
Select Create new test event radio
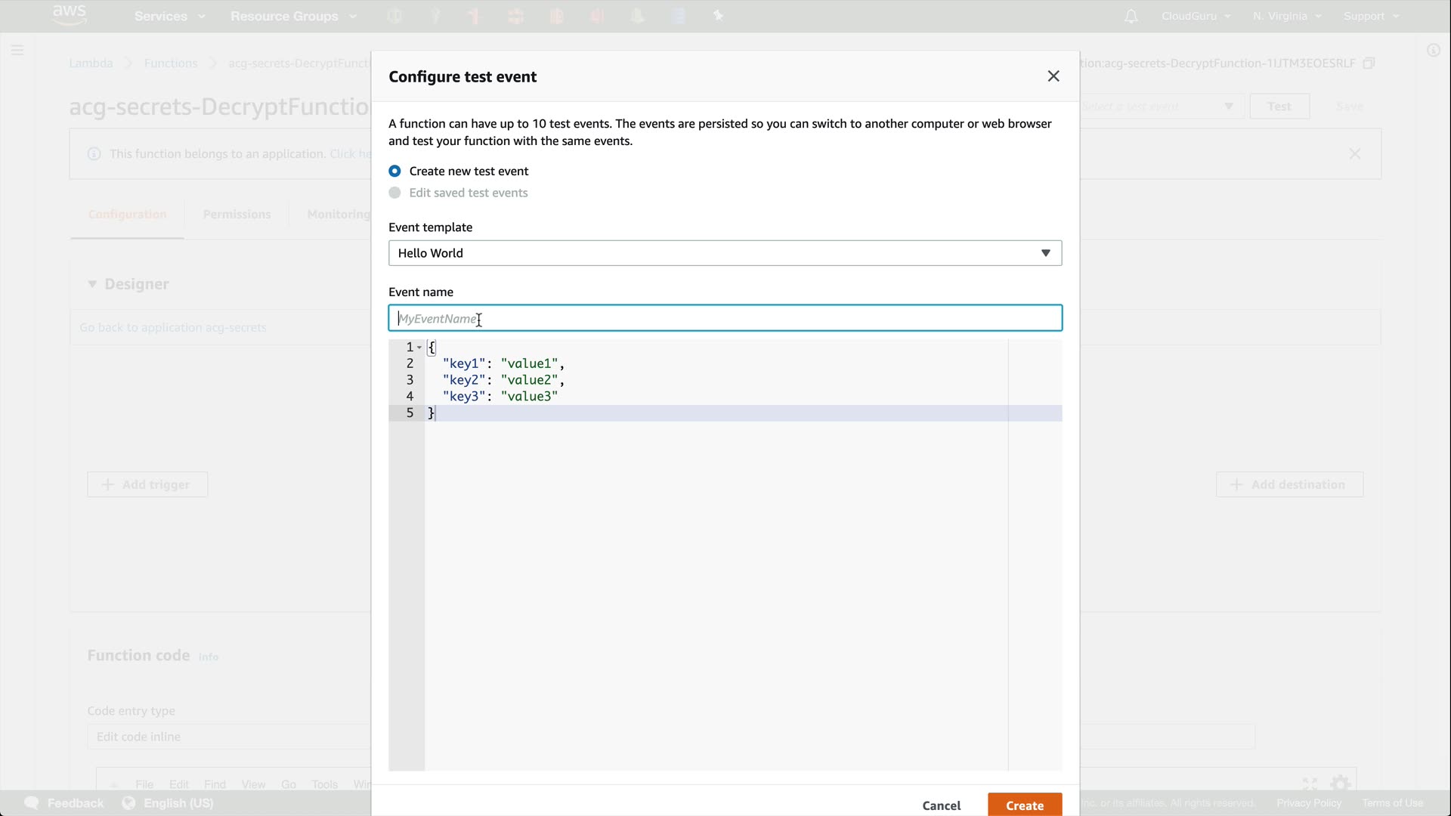click(x=394, y=172)
